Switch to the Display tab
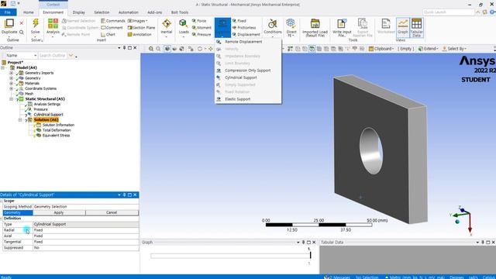Viewport: 496px width, 279px height. coord(79,12)
